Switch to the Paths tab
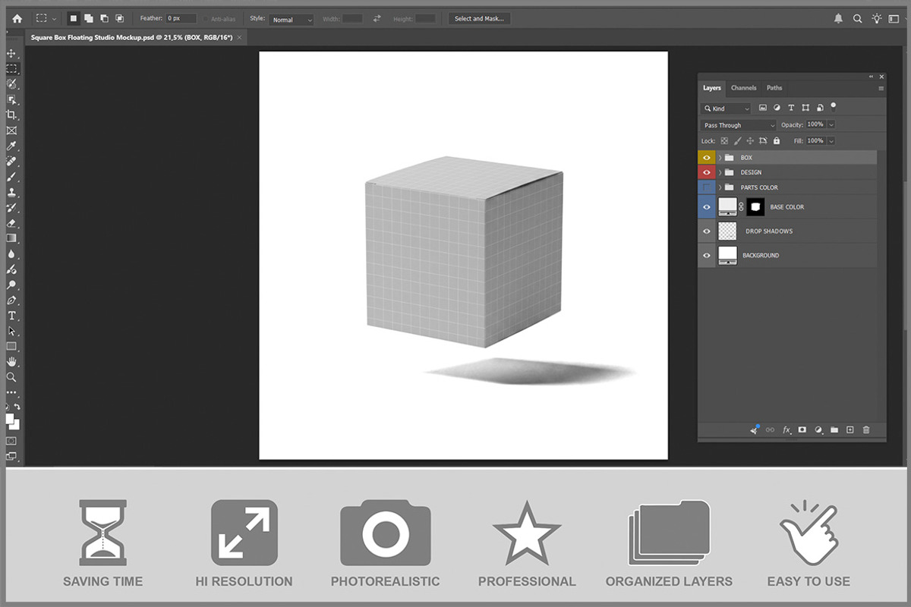Image resolution: width=911 pixels, height=607 pixels. (774, 88)
